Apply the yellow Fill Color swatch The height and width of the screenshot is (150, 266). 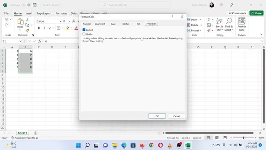pos(68,28)
